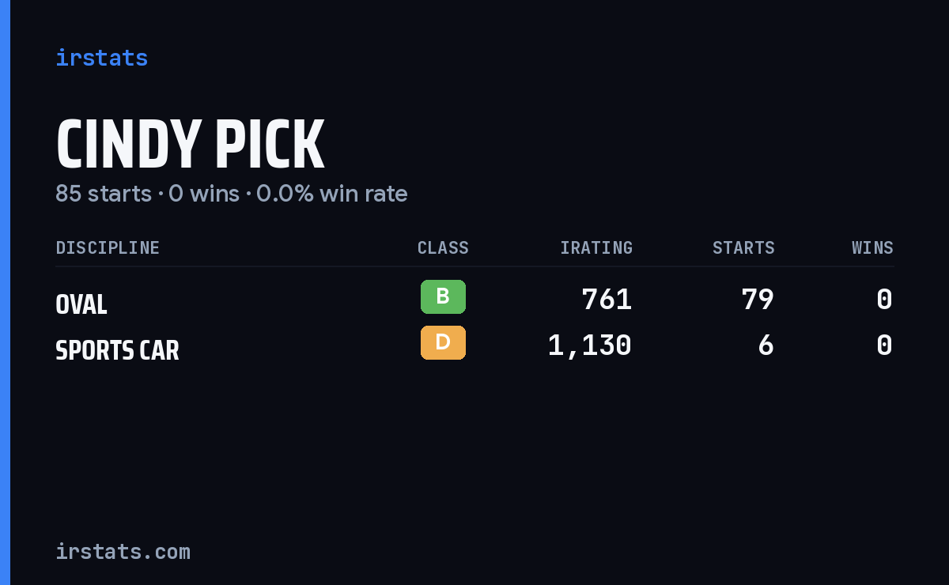The width and height of the screenshot is (949, 585).
Task: Open the SPORTS CAR discipline row
Action: coord(475,345)
